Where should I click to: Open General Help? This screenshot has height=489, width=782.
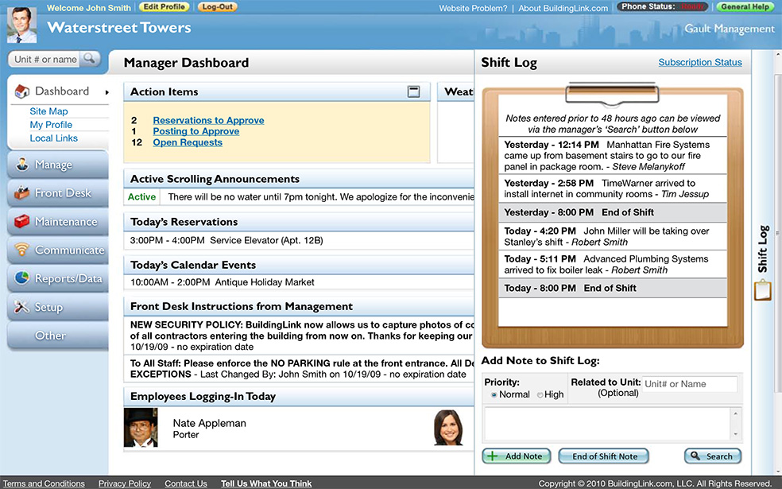click(745, 7)
